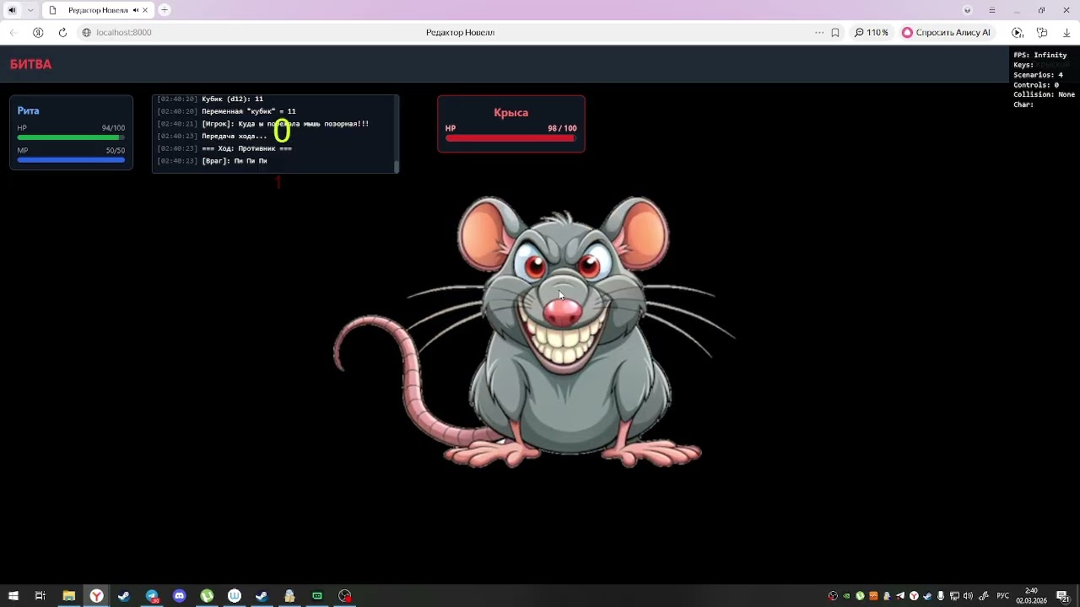Viewport: 1080px width, 607px height.
Task: Bookmark this page with the bookmark icon
Action: (x=835, y=32)
